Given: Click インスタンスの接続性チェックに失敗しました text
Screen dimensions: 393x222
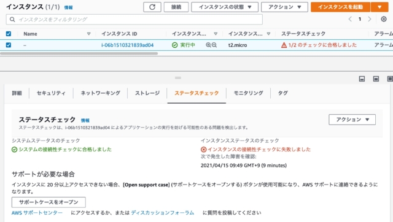Looking at the screenshot, I should 259,150.
